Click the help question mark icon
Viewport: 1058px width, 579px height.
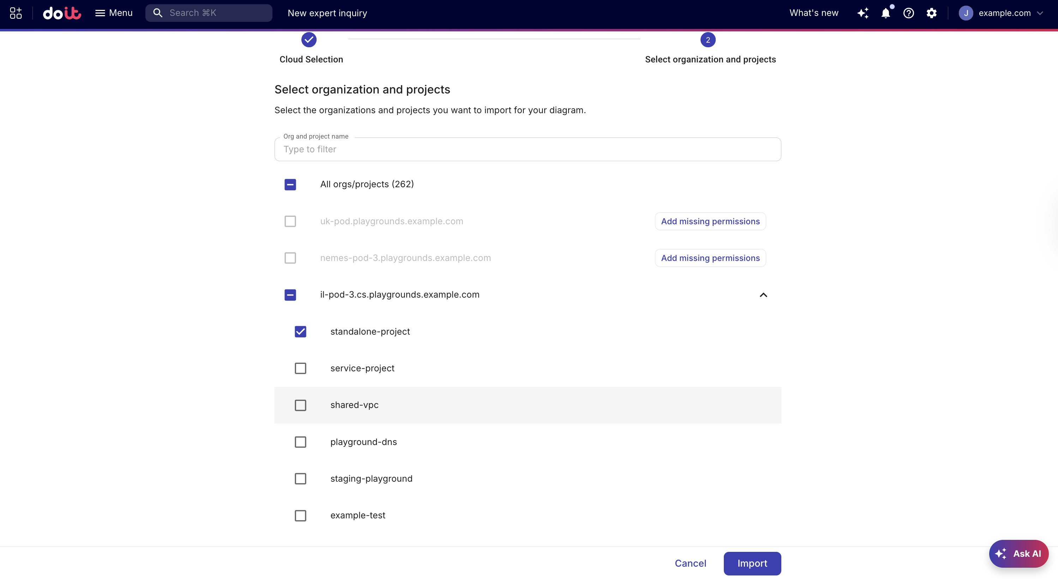[x=909, y=13]
